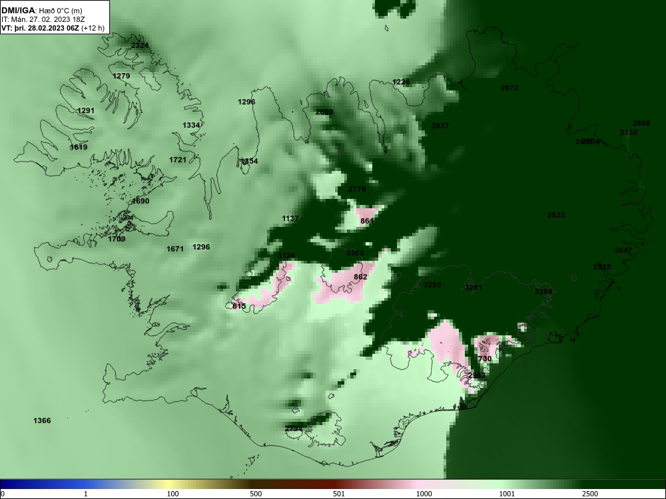Click the 2888 value label
Image resolution: width=666 pixels, height=499 pixels.
(x=641, y=124)
